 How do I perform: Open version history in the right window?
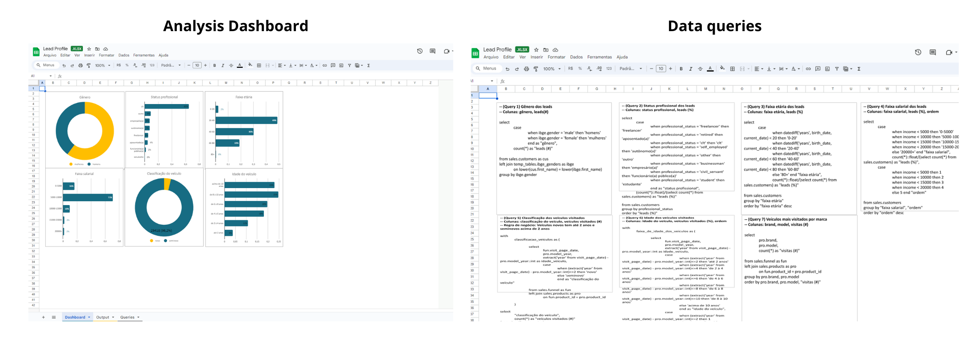(x=918, y=52)
